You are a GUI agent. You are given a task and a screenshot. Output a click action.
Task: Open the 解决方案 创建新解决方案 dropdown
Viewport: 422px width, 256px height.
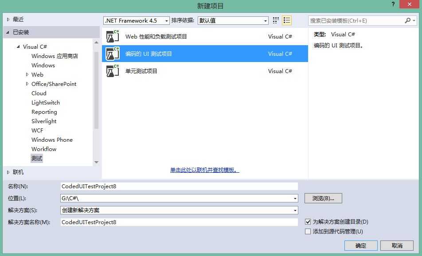(179, 210)
